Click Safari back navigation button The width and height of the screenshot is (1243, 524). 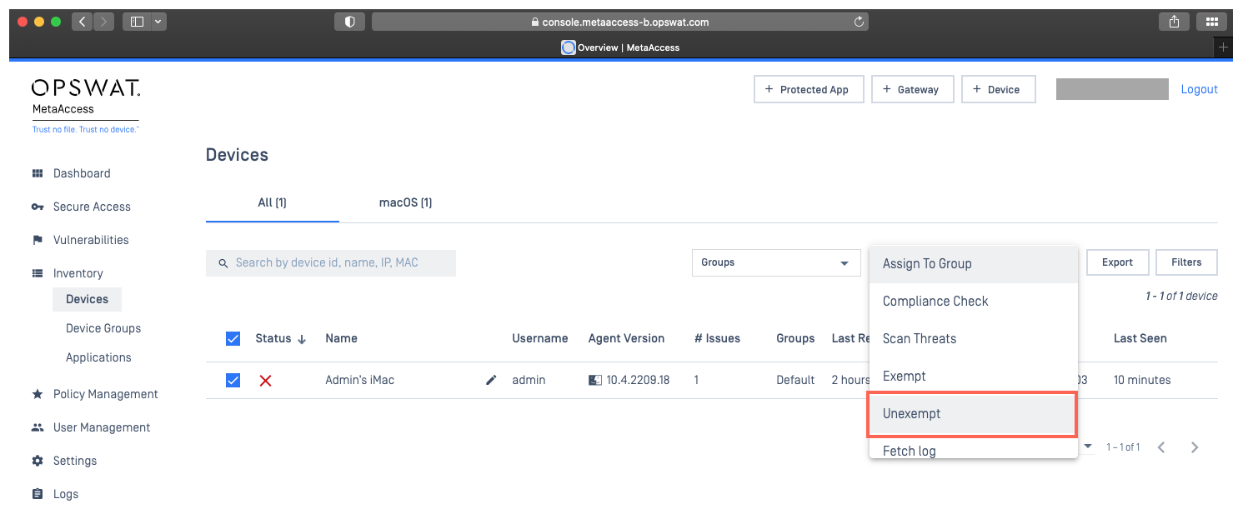(82, 22)
